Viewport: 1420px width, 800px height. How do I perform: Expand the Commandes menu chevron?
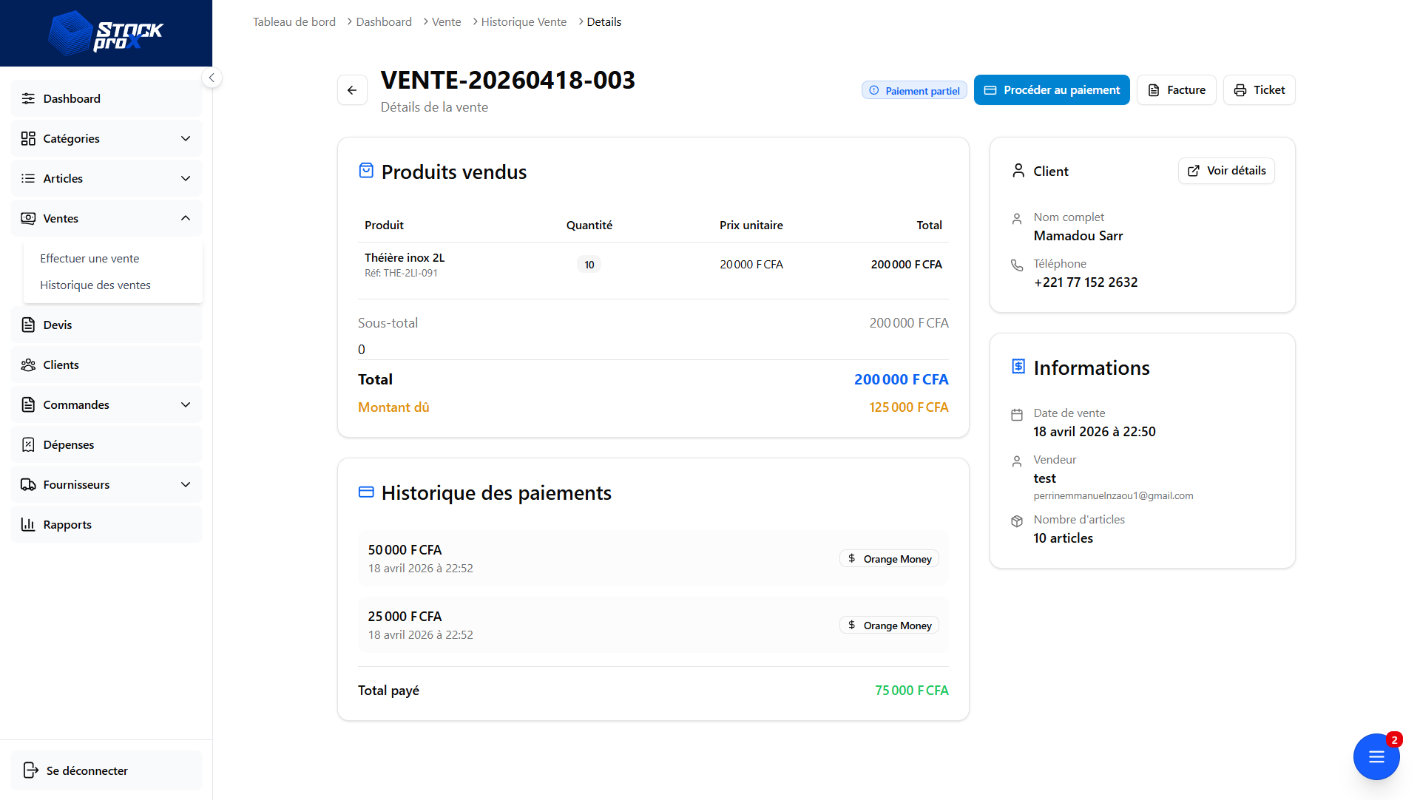click(186, 404)
